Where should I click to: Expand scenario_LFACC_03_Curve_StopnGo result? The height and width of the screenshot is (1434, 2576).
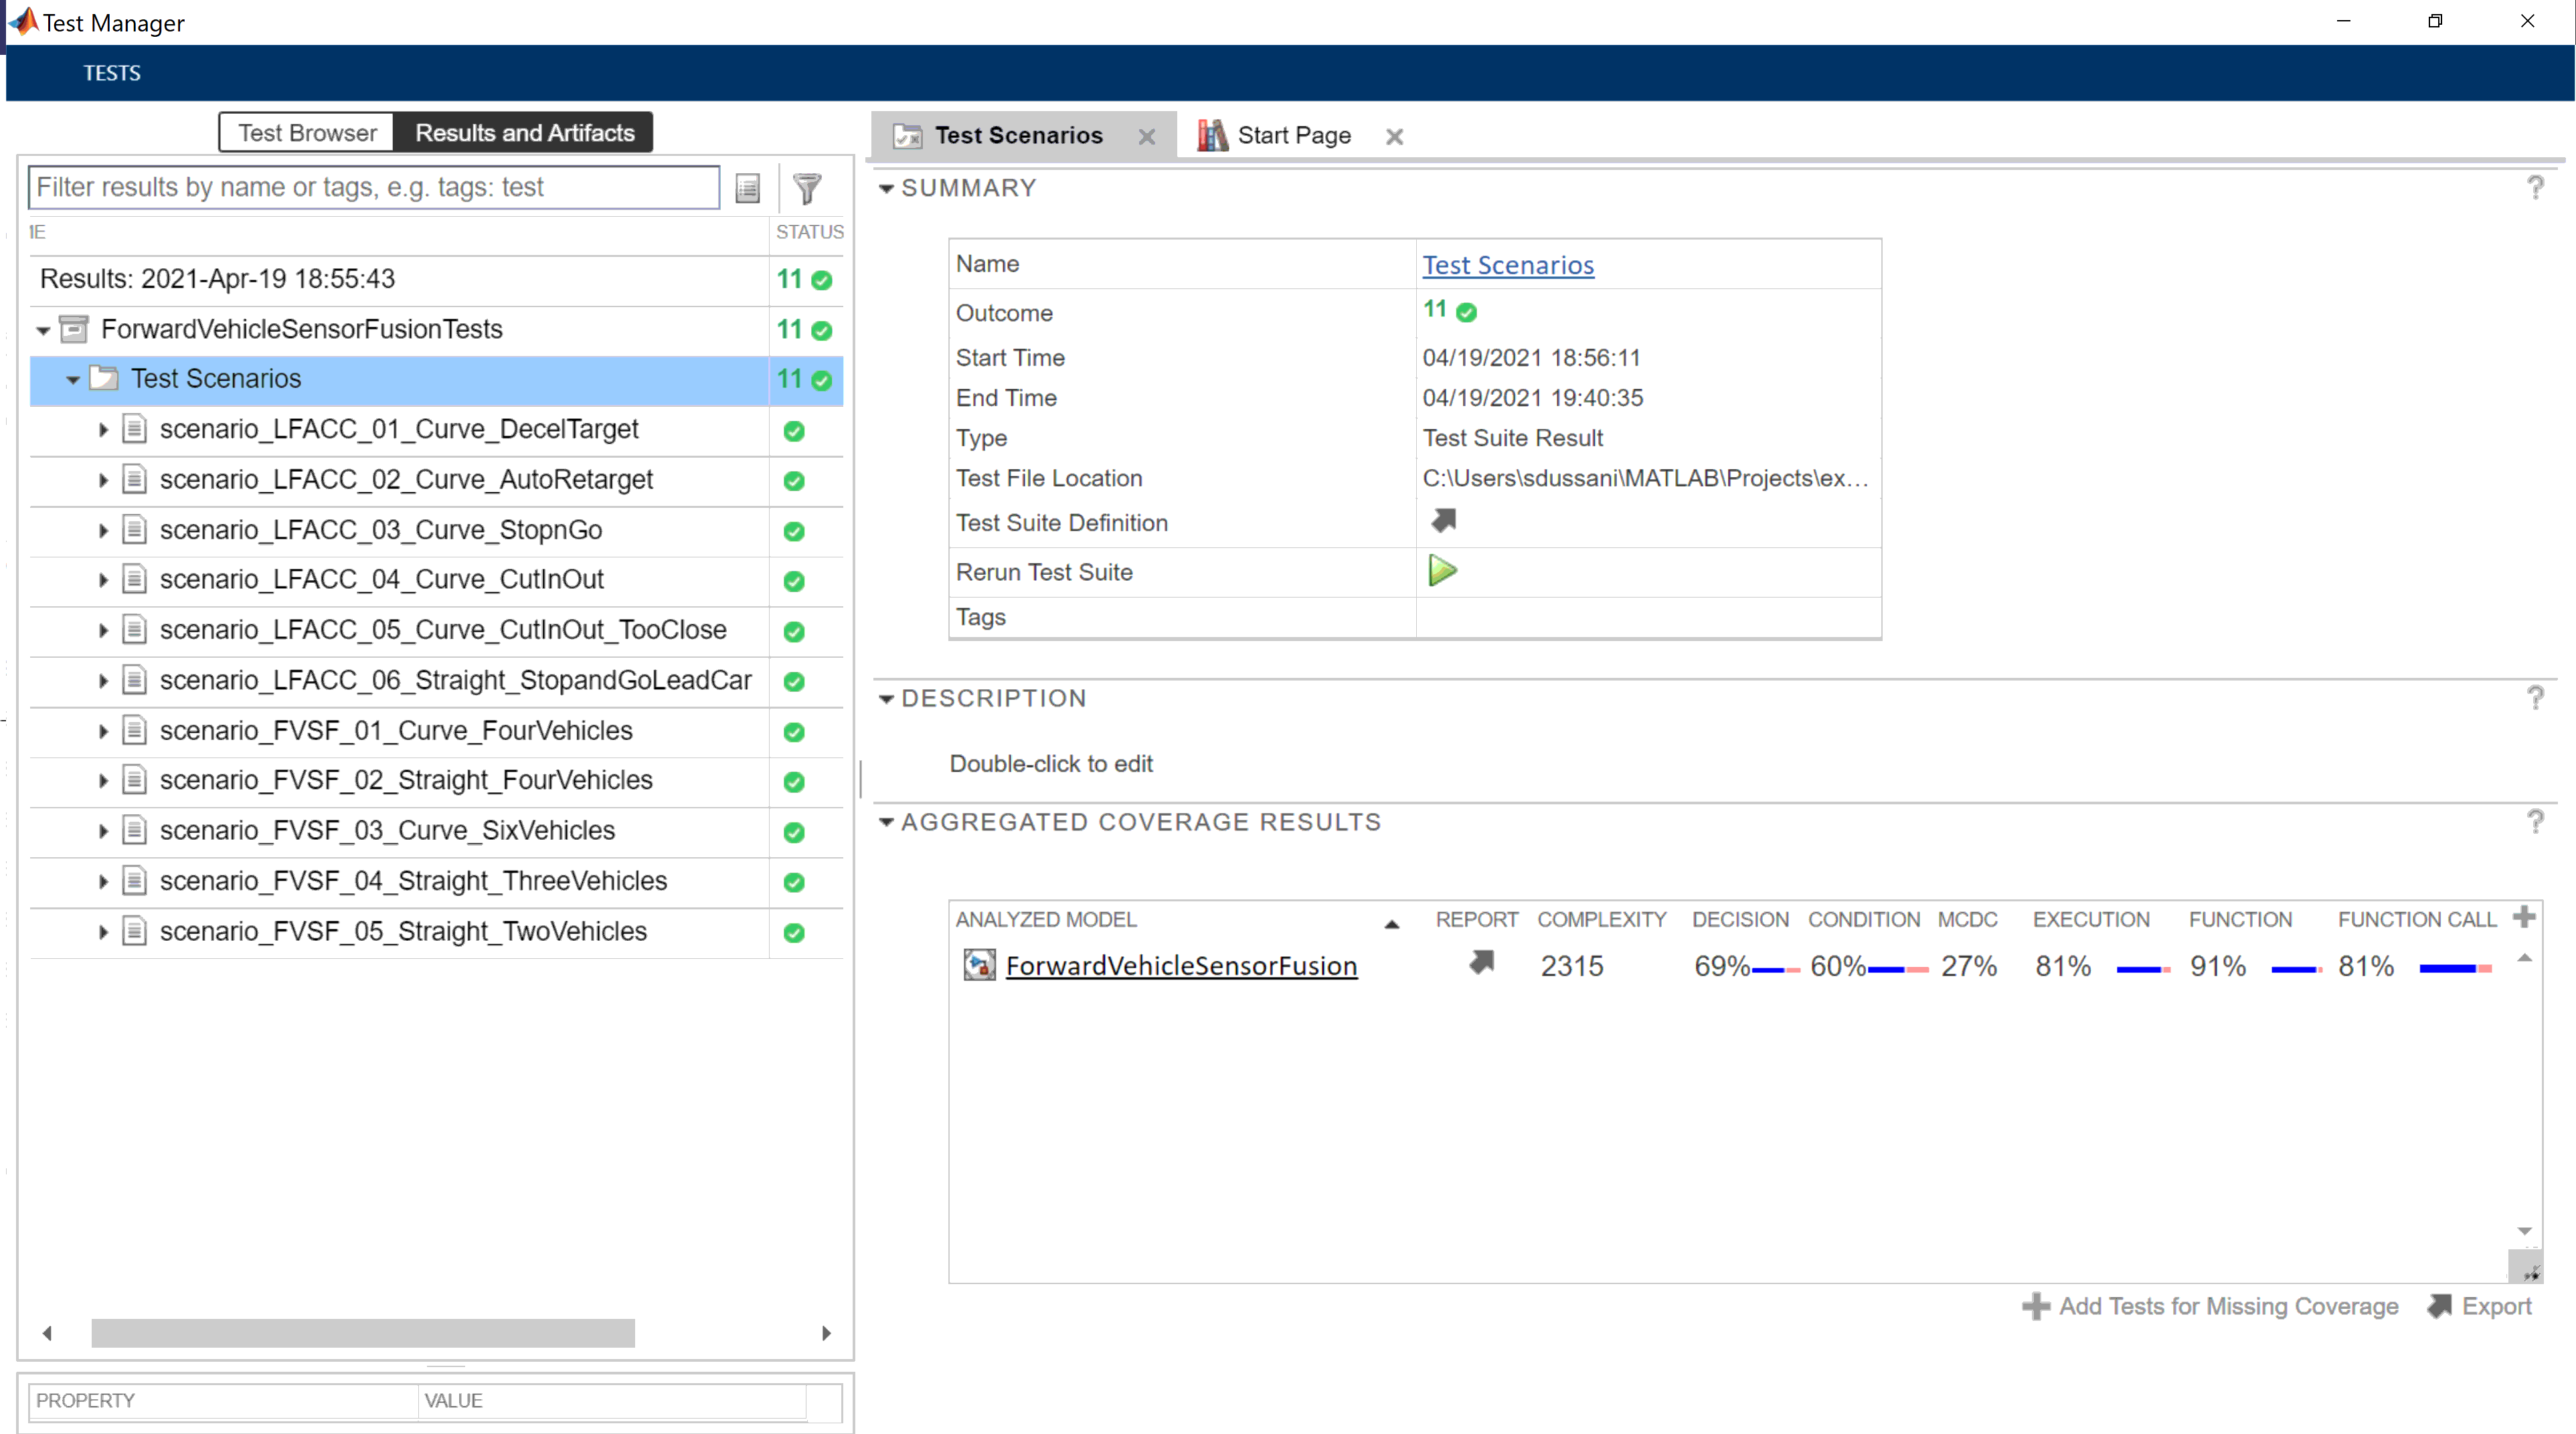click(x=103, y=531)
